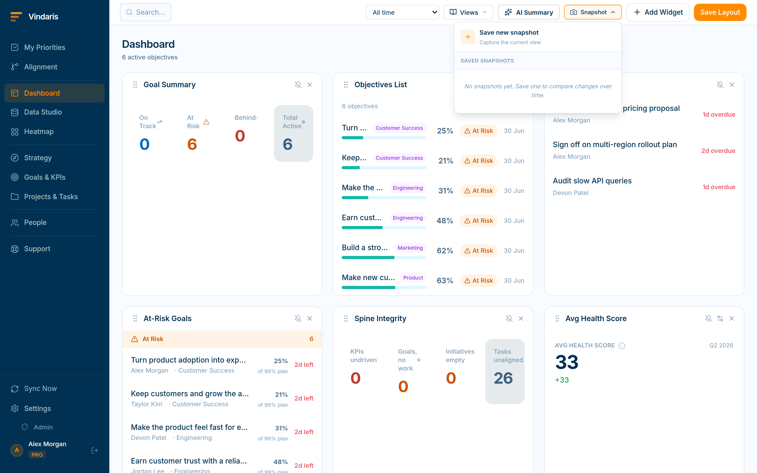Go to Alignment page
This screenshot has width=757, height=473.
pos(54,67)
